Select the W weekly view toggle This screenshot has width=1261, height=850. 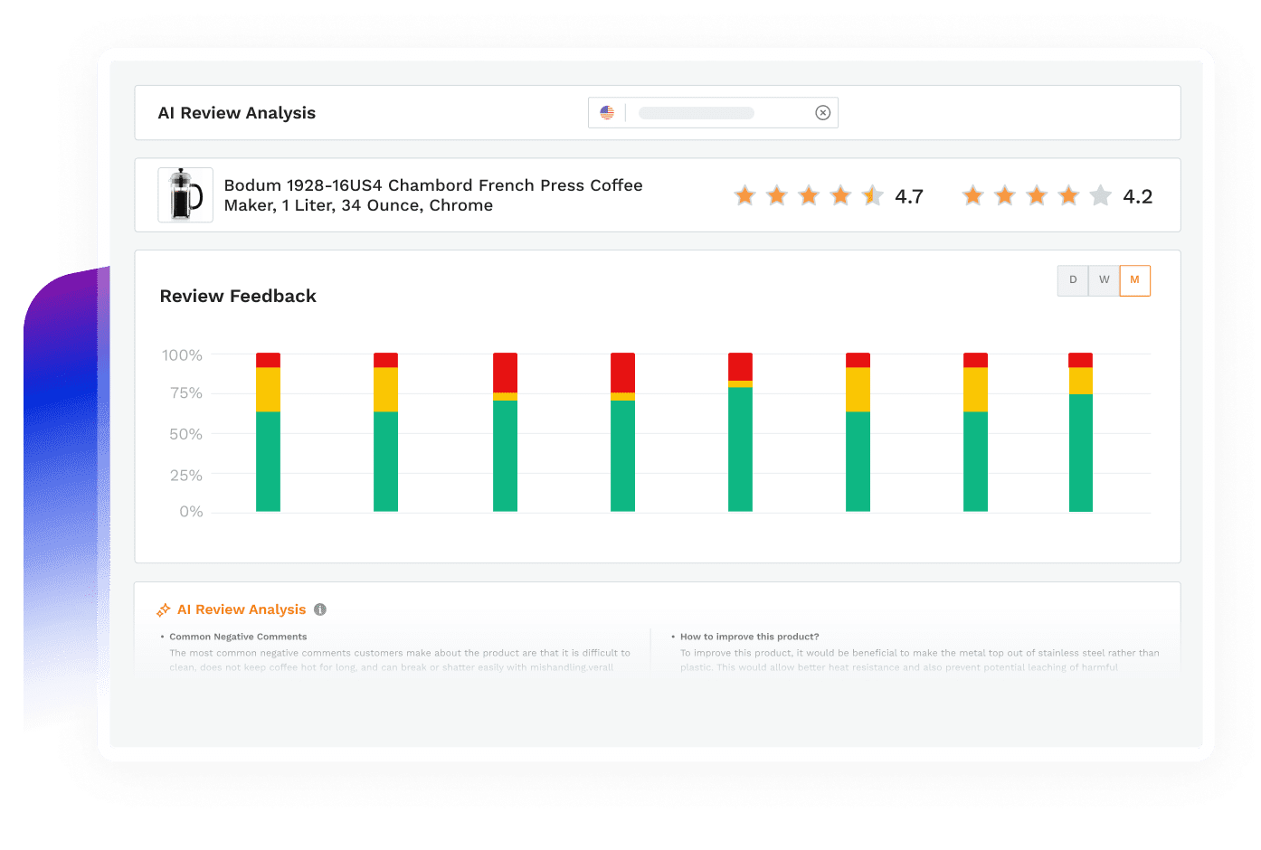click(x=1104, y=280)
